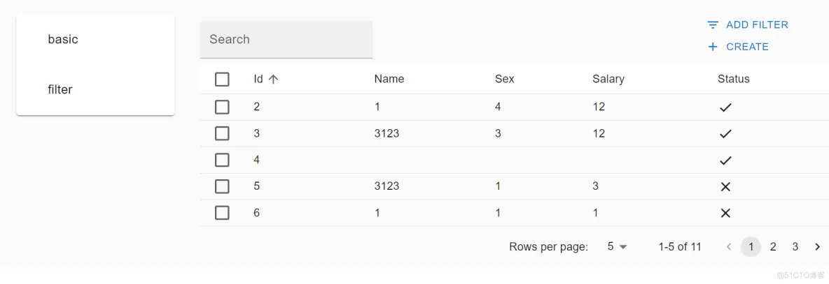
Task: Click the Search input field
Action: tap(286, 40)
